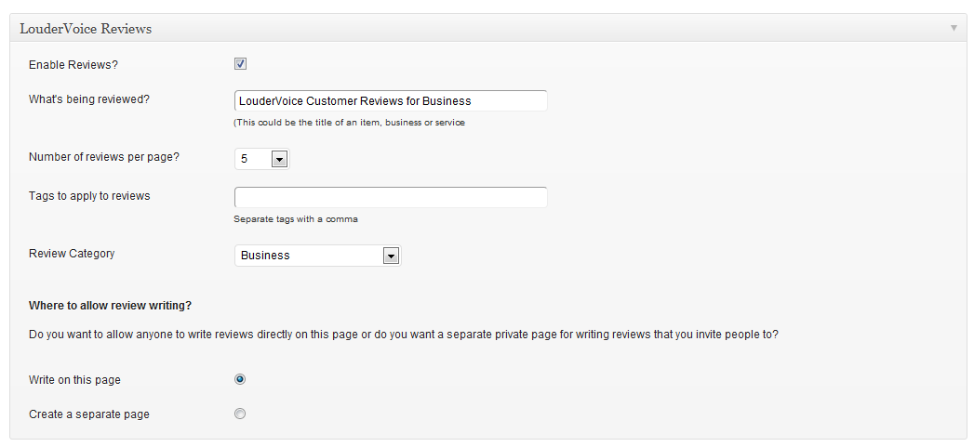Click the 'Do you want to allow anyone' paragraph
The width and height of the screenshot is (974, 447).
coord(403,335)
